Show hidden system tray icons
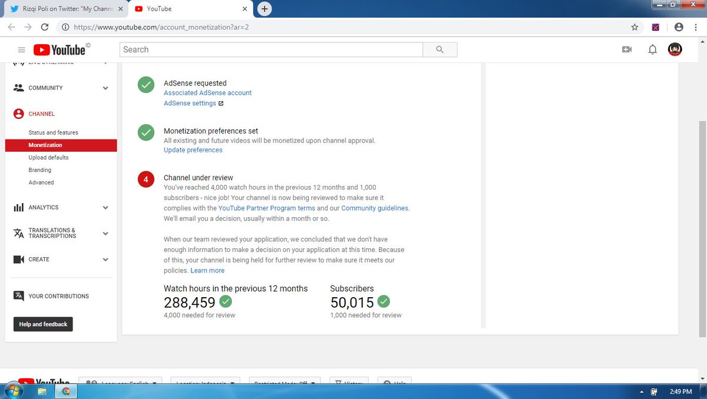Screen dimensions: 707x399 pyautogui.click(x=641, y=391)
